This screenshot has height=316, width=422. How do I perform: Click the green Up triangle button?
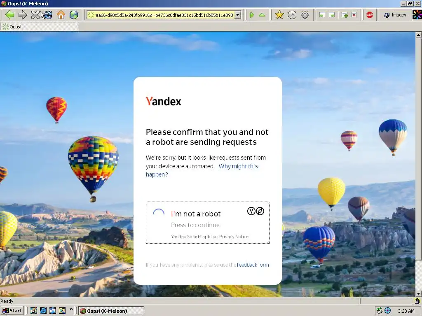[262, 15]
